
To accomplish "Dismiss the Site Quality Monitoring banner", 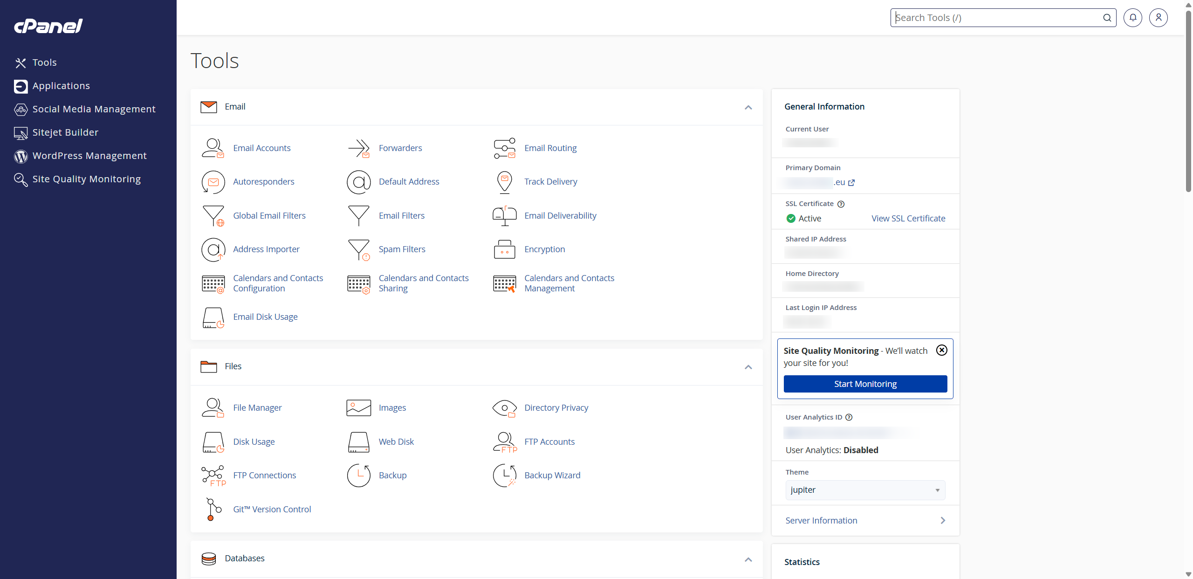I will (x=941, y=350).
